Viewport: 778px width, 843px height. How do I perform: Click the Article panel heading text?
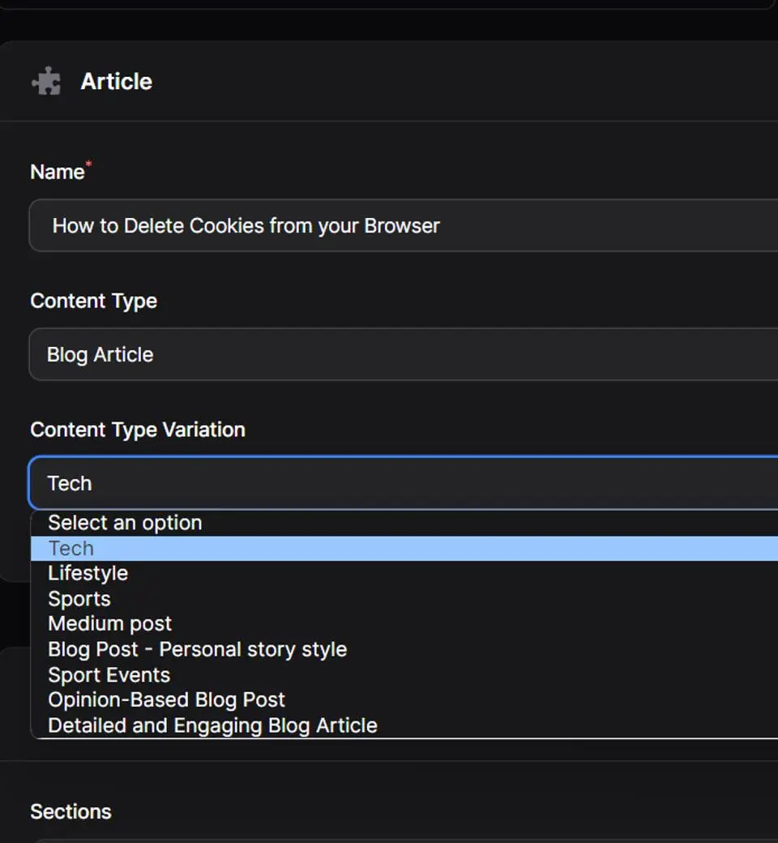click(116, 82)
